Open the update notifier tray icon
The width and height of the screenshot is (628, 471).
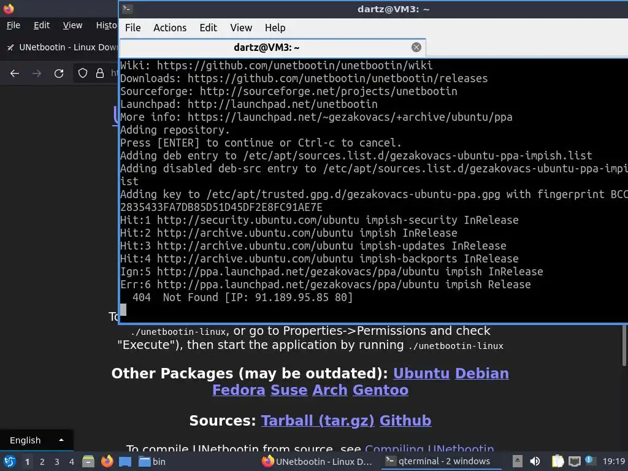point(591,461)
